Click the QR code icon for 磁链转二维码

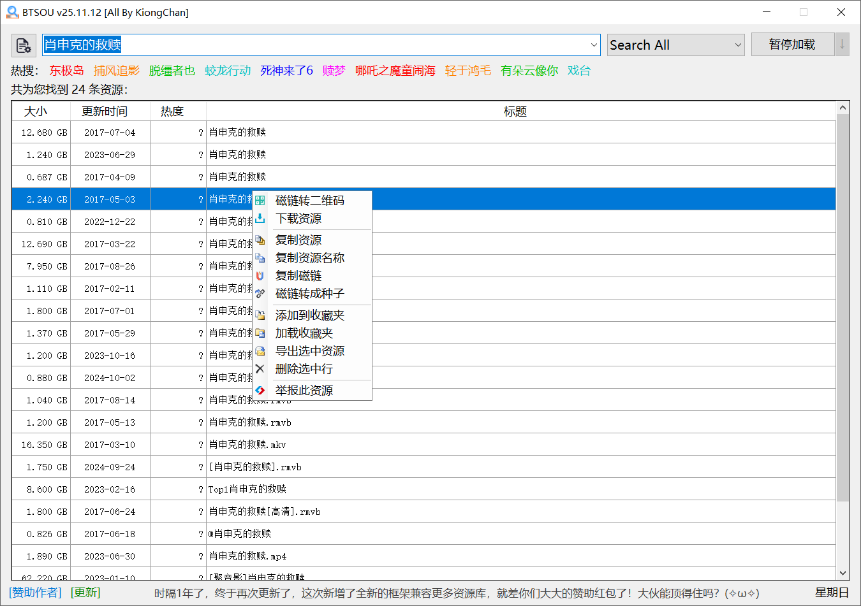[x=260, y=200]
